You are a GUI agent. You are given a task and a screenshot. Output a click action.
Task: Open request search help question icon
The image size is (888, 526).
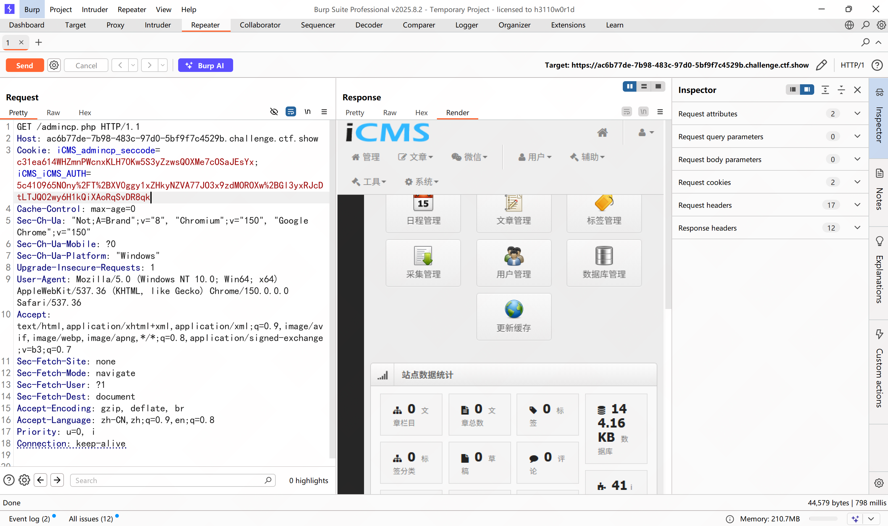click(x=9, y=480)
